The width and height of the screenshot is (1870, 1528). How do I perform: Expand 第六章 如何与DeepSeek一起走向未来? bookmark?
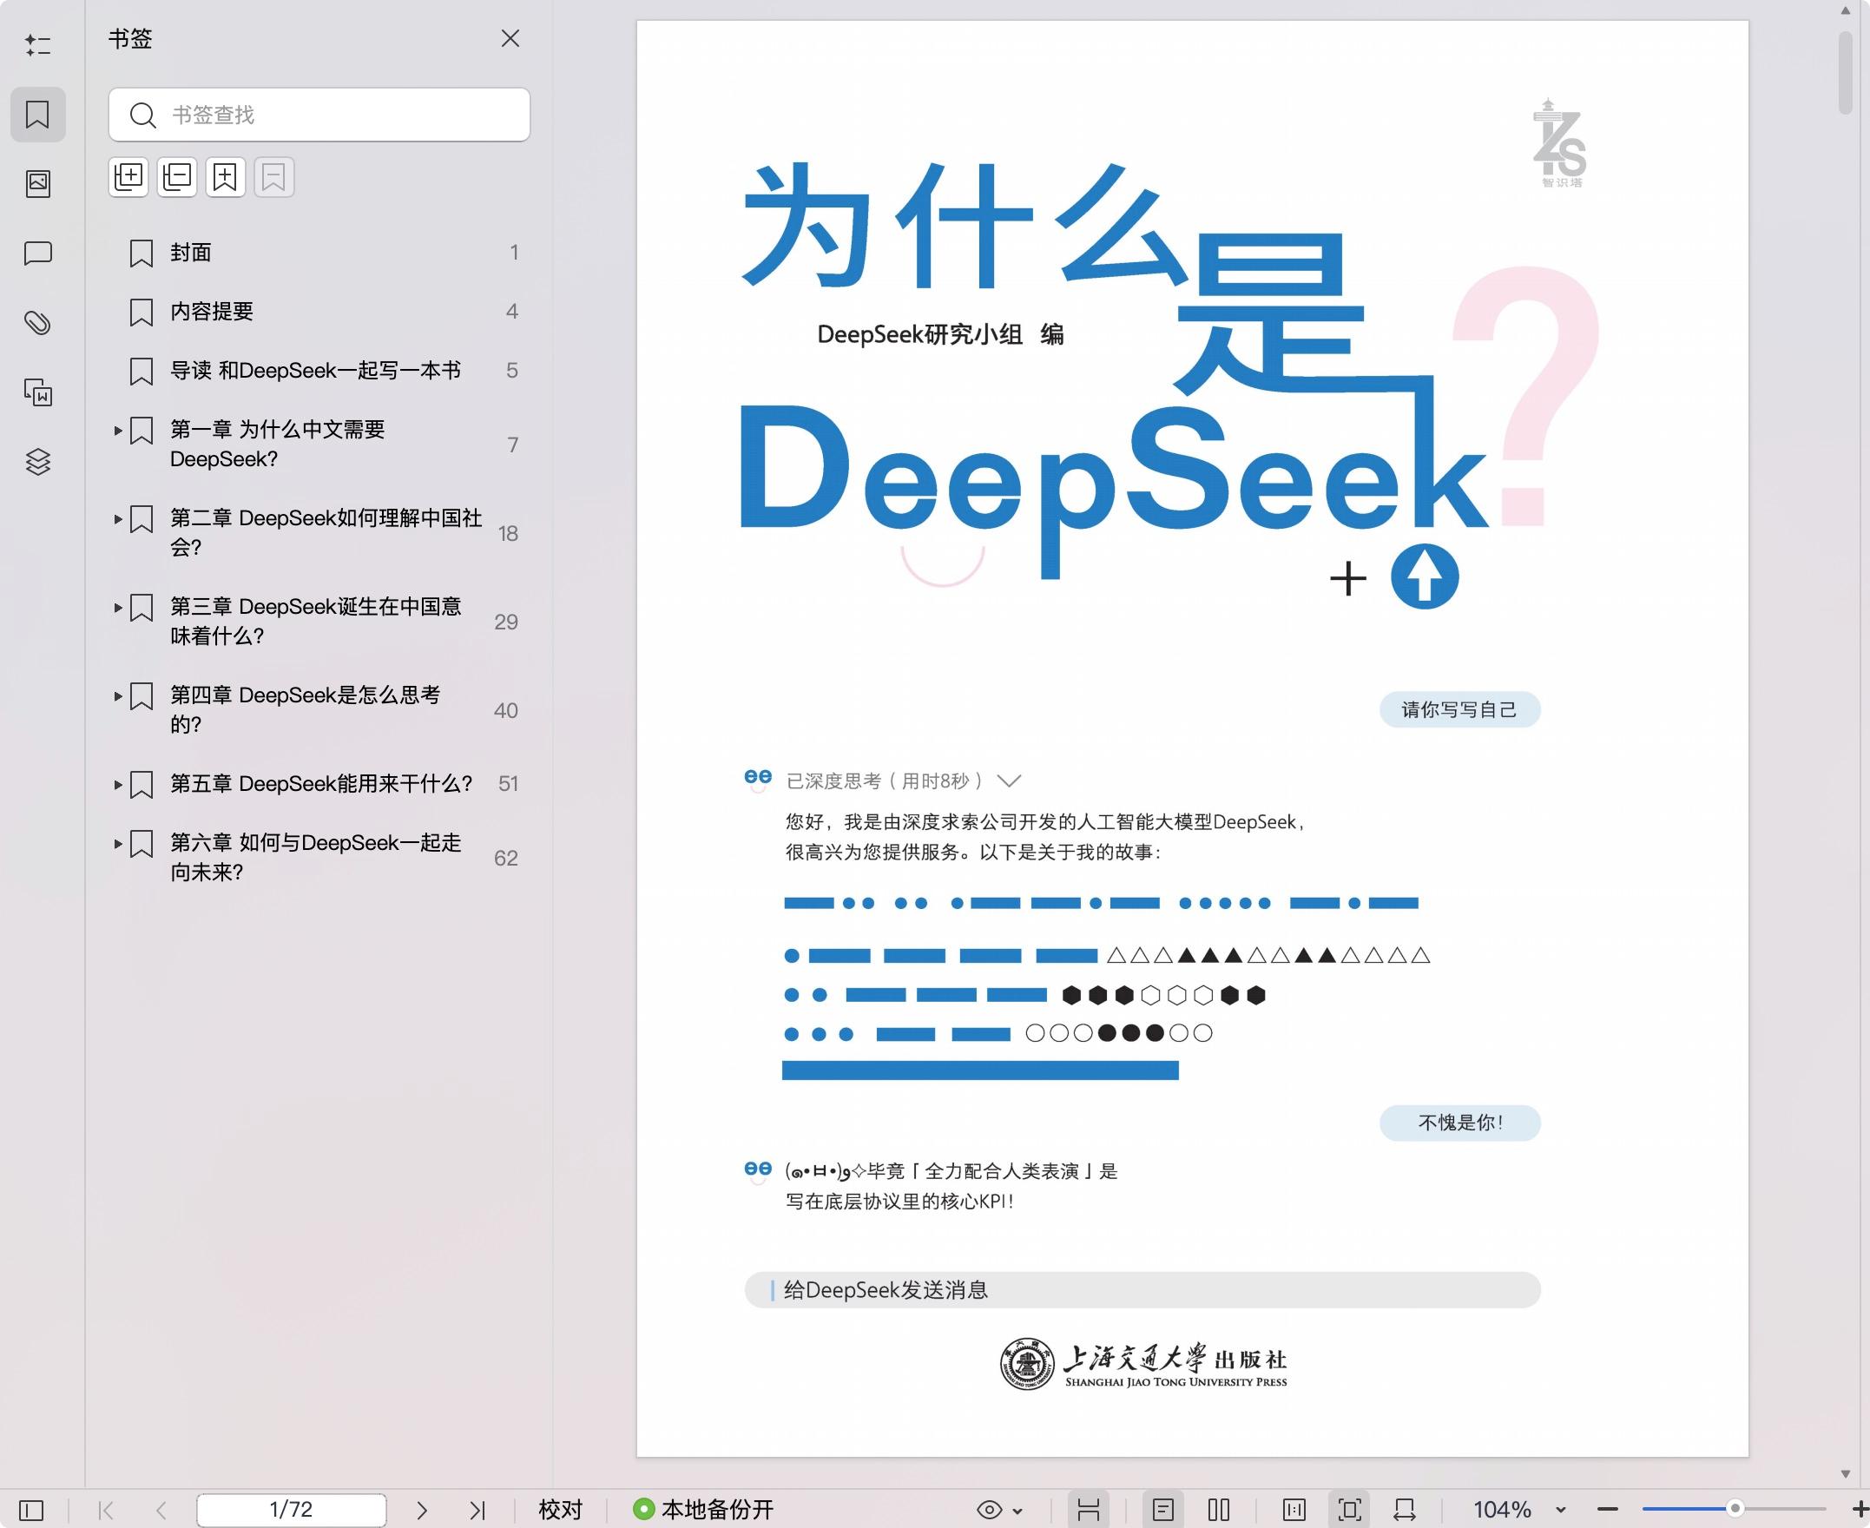tap(118, 843)
